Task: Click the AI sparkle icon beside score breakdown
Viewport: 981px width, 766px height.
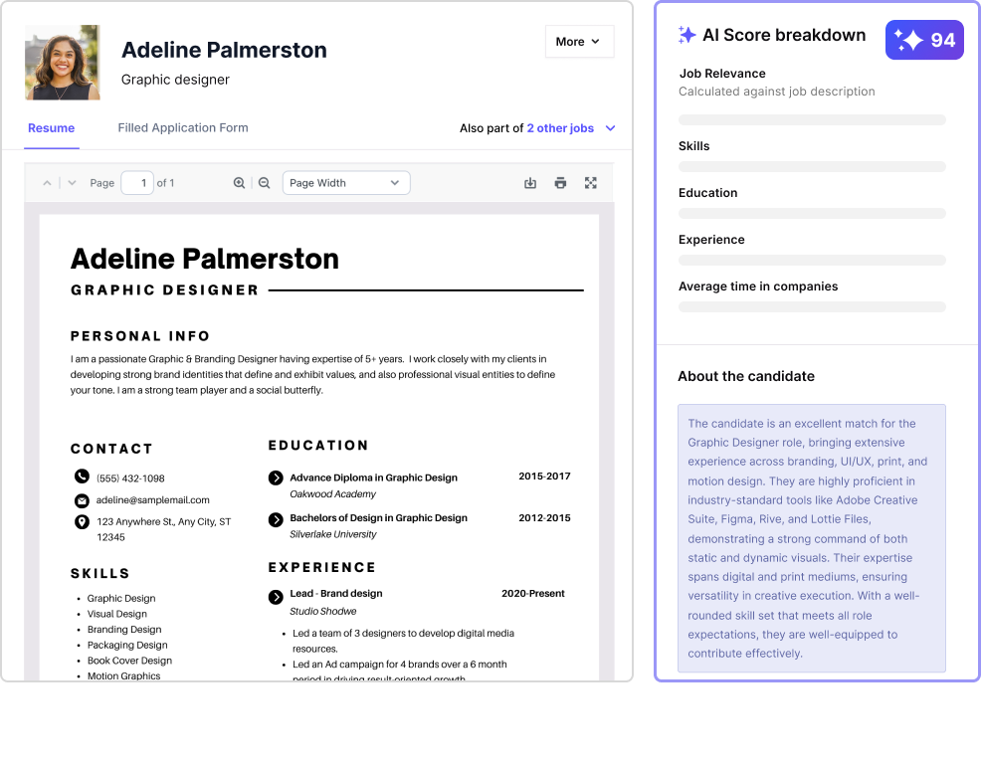Action: tap(687, 35)
